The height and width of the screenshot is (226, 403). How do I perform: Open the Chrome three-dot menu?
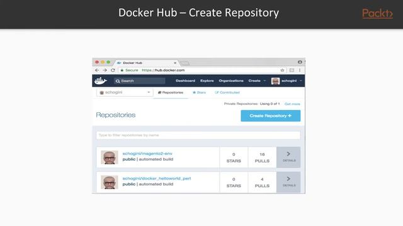(300, 70)
